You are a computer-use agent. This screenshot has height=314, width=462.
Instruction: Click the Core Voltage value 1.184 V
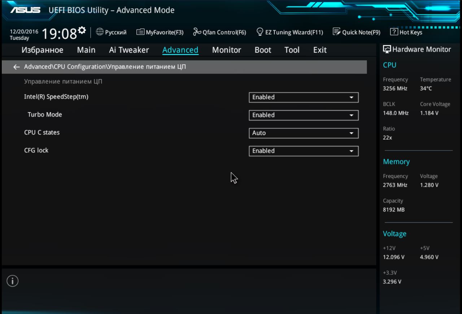tap(430, 113)
